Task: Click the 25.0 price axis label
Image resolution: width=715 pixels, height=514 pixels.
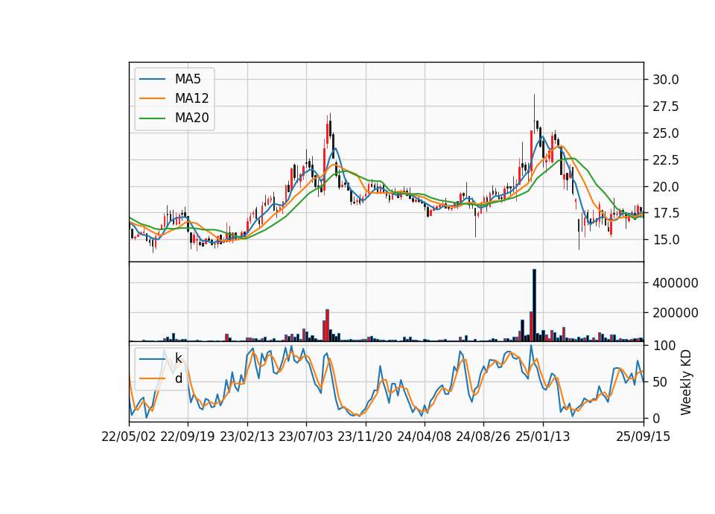Action: pos(666,133)
